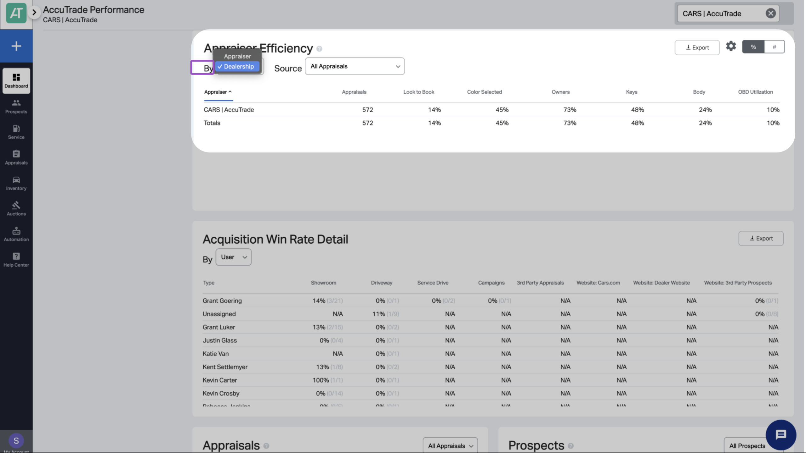Click Kevin Carter 100% Showroom value

(327, 380)
